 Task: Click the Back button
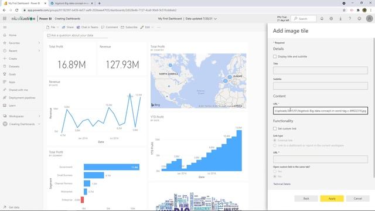(x=306, y=199)
